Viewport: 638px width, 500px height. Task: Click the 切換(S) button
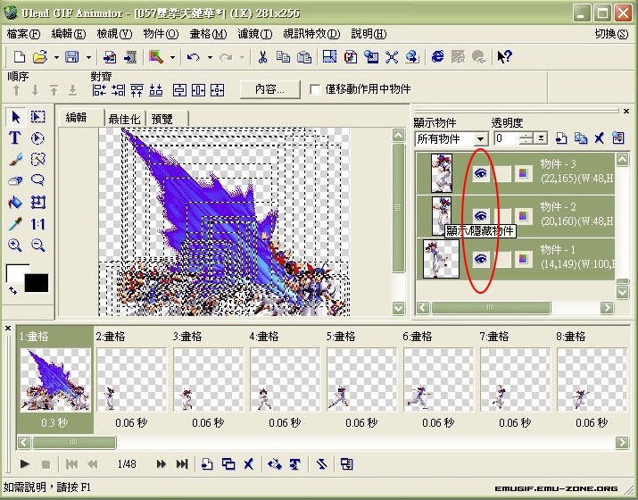pyautogui.click(x=611, y=34)
